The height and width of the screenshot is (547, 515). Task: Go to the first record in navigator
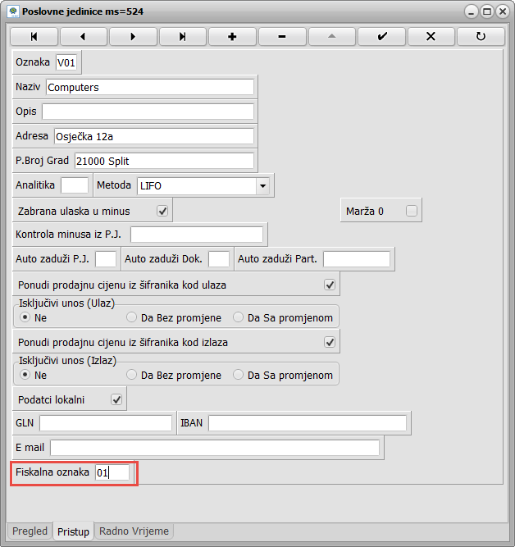coord(34,37)
